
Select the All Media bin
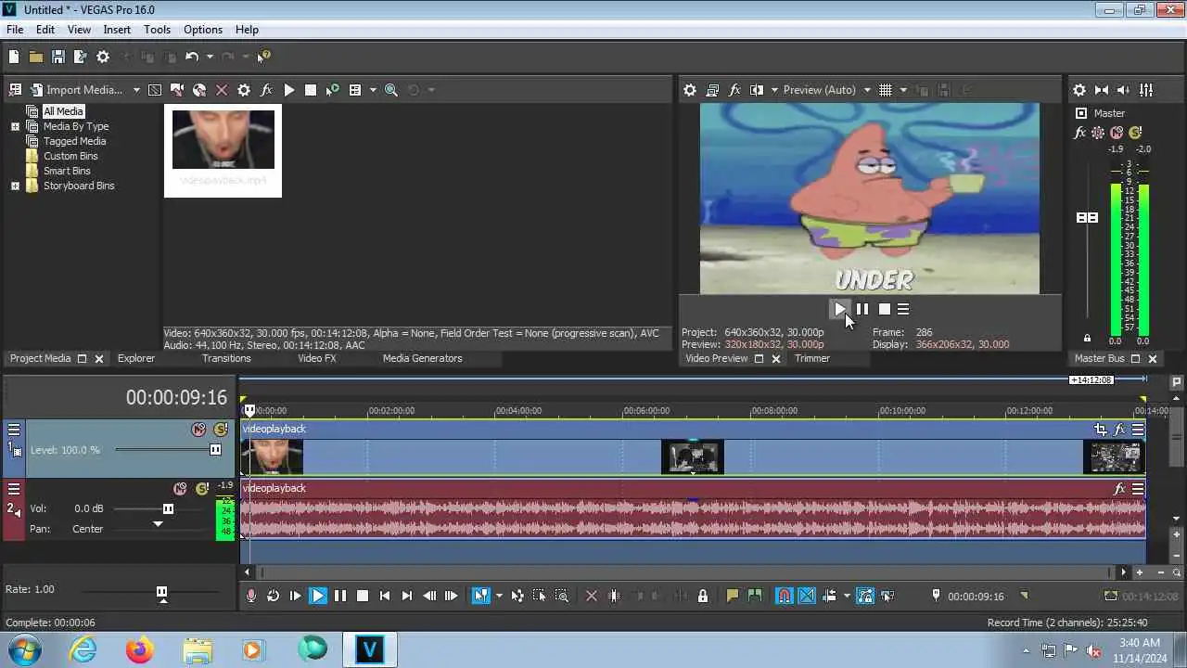coord(63,111)
